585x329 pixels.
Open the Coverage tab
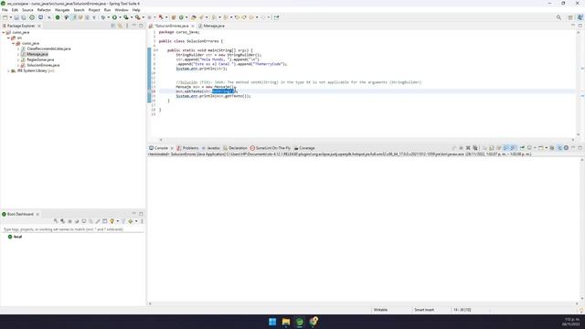click(x=304, y=148)
